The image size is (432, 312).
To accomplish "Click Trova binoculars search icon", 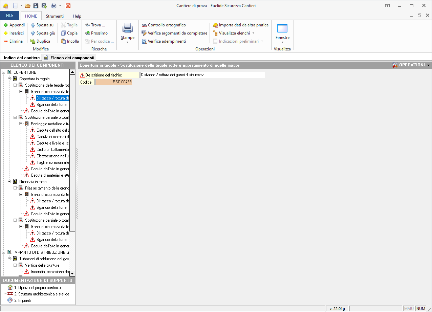I will [87, 25].
